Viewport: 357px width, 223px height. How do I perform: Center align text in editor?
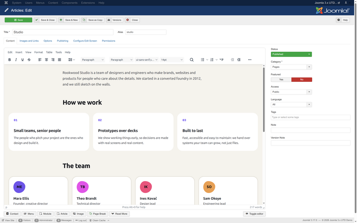pos(46,60)
